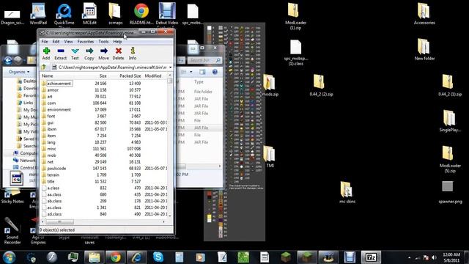
Task: Click the Extract toolbar icon
Action: 60,54
